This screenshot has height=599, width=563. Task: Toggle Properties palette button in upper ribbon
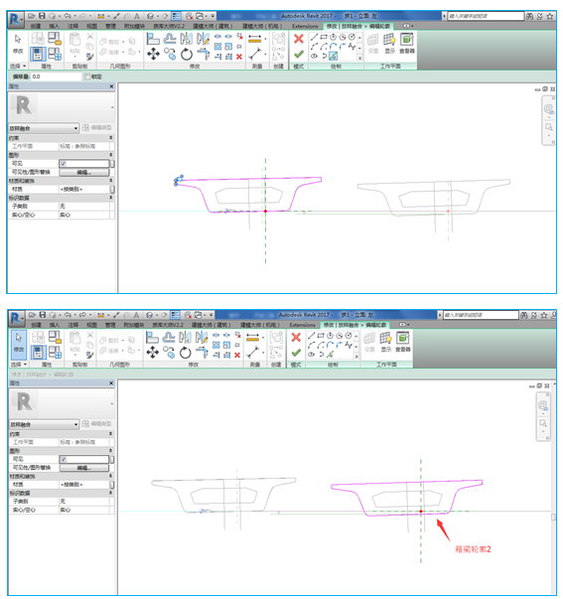coord(38,54)
